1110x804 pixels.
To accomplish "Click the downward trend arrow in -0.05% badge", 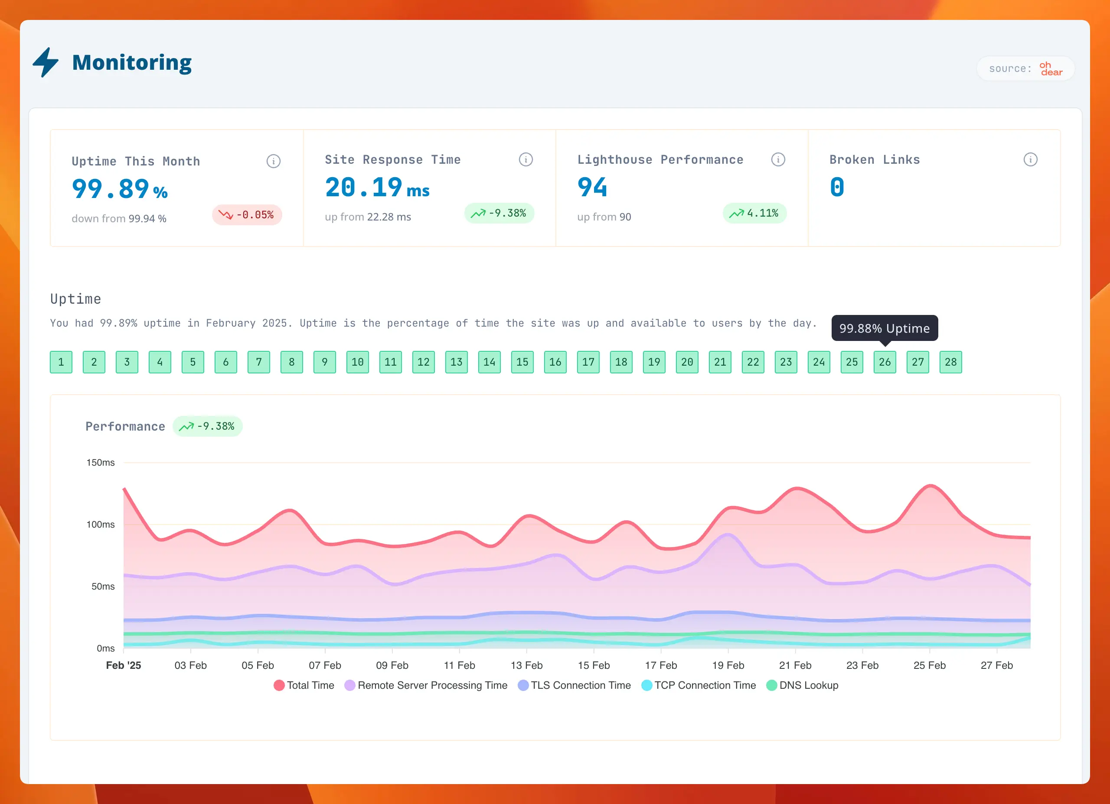I will pos(225,215).
